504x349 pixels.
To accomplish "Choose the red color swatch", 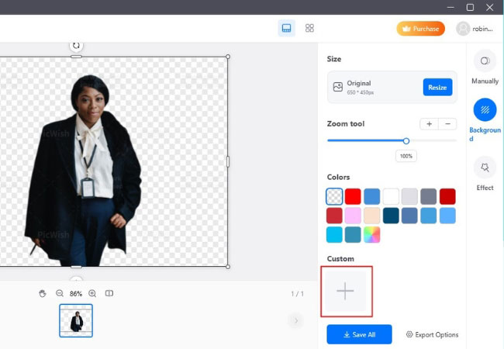I will pyautogui.click(x=353, y=196).
